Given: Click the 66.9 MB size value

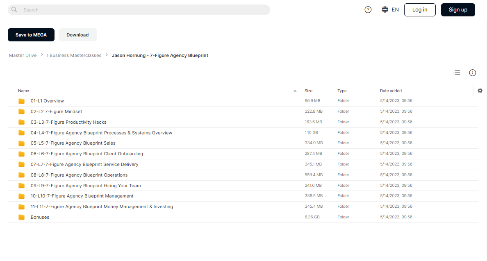Looking at the screenshot, I should tap(312, 100).
